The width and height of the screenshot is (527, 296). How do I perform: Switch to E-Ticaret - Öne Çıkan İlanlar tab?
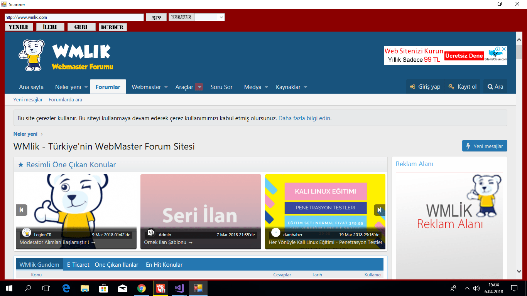click(103, 265)
